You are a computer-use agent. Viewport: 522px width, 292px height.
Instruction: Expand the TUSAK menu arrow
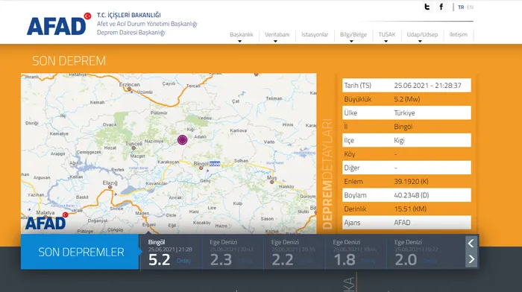pos(386,41)
